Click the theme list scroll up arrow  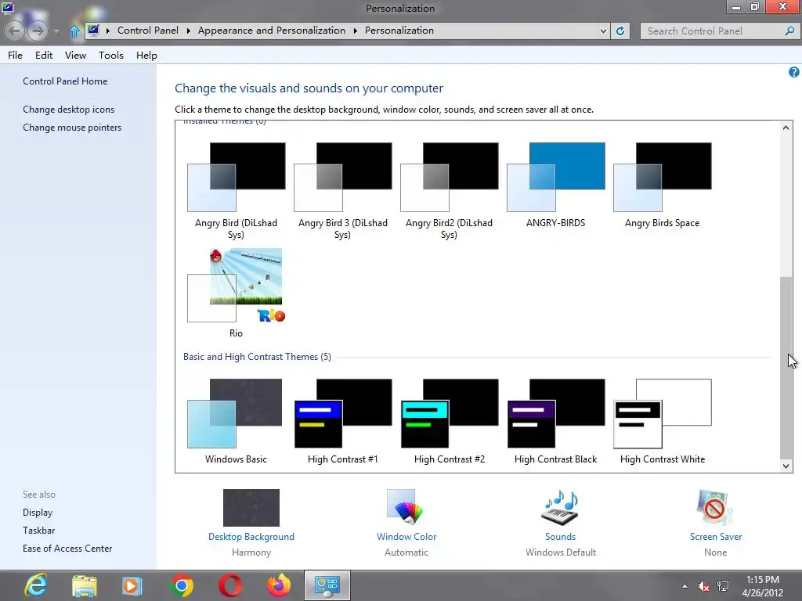coord(786,128)
